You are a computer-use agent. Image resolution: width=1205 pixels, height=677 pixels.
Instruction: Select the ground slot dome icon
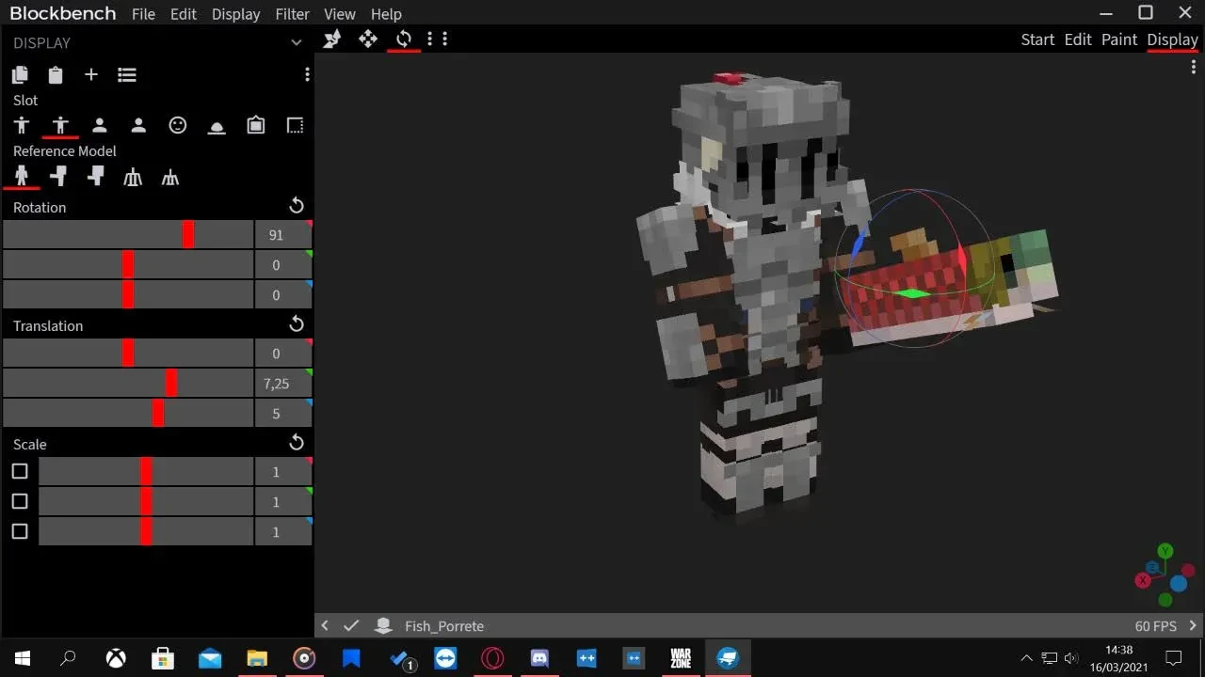[x=217, y=126]
